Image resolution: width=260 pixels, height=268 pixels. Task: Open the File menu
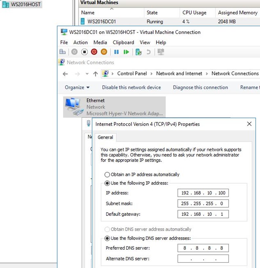tap(64, 42)
